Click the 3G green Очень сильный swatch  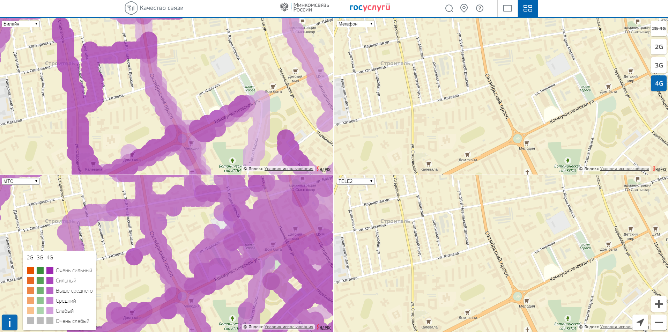pos(40,270)
